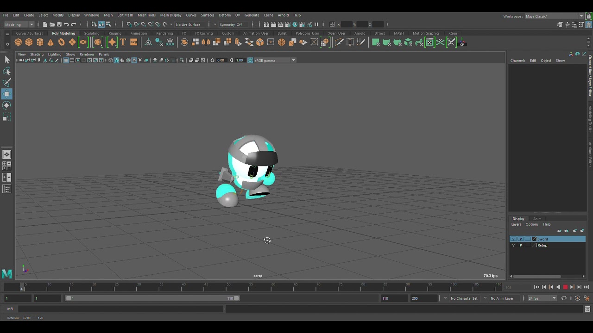Open the Channels menu in Channel Box
The image size is (593, 333).
(518, 61)
